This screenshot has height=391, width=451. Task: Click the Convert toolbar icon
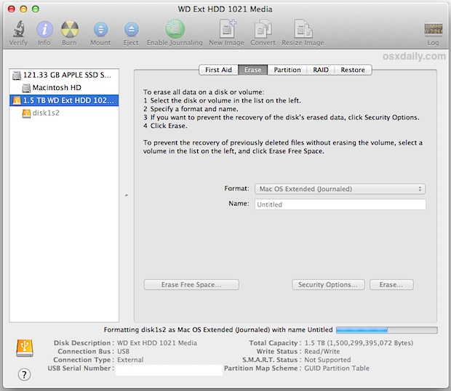click(x=263, y=29)
